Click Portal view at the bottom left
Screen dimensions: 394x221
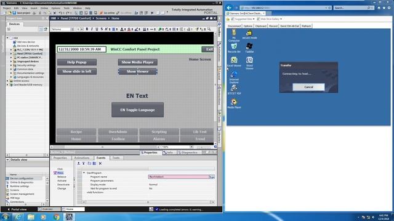[x=17, y=209]
